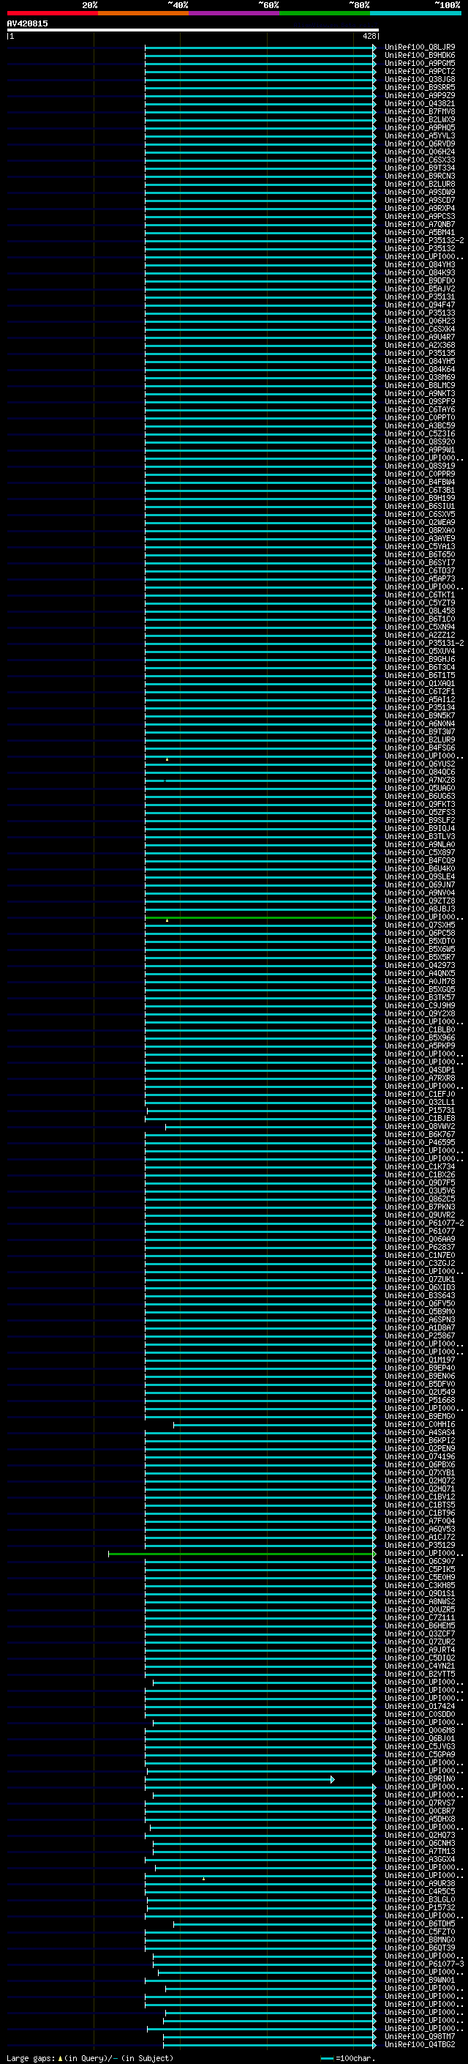Select hit UniRef100_Q98TM7

point(420,2037)
